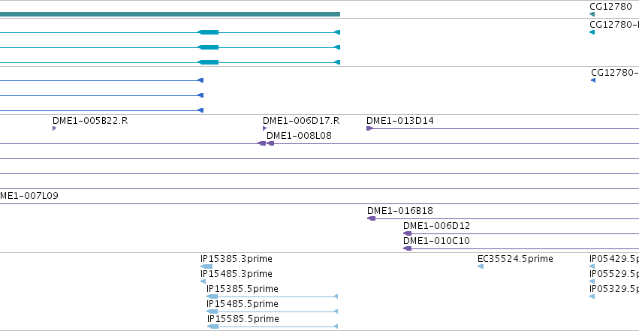The width and height of the screenshot is (639, 331).
Task: Click IP15385.5prime right end arrowhead
Action: (336, 296)
